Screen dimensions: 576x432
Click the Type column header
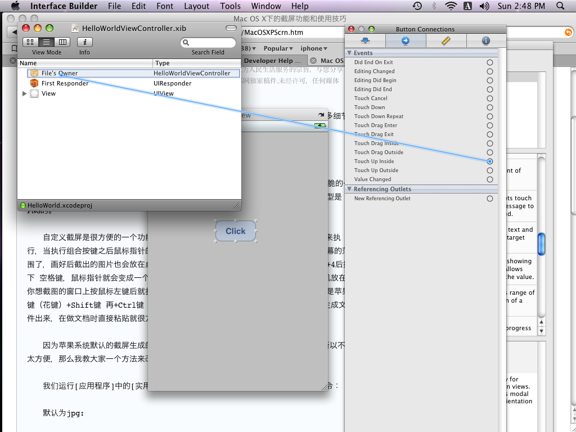coord(197,63)
